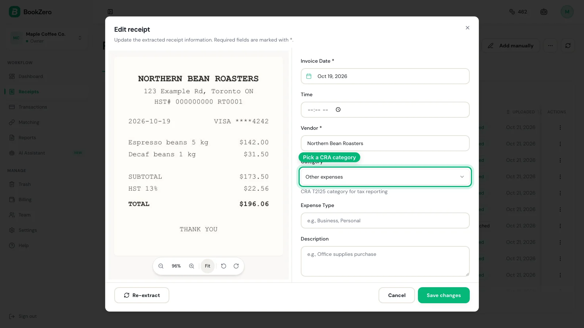Open actions menu for first Oct 21 row
584x328 pixels.
560,128
